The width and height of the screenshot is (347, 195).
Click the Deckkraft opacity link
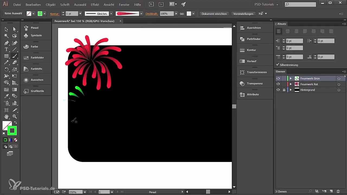coord(152,14)
